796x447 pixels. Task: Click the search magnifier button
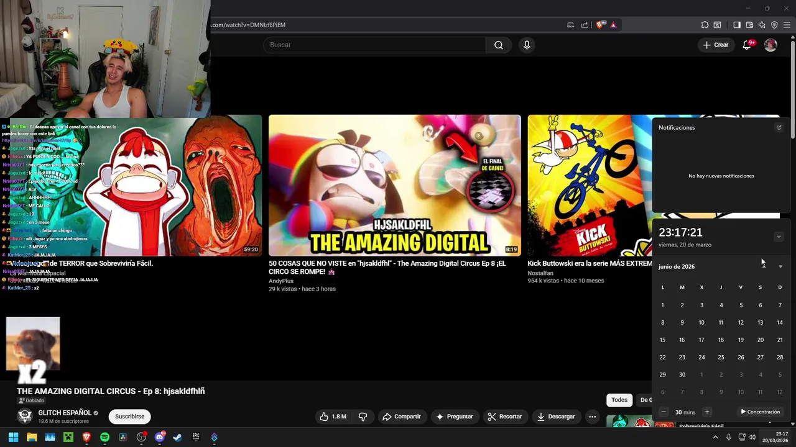pyautogui.click(x=499, y=45)
